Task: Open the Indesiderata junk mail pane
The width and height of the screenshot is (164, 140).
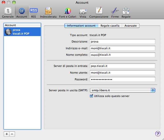Action: (x=48, y=12)
